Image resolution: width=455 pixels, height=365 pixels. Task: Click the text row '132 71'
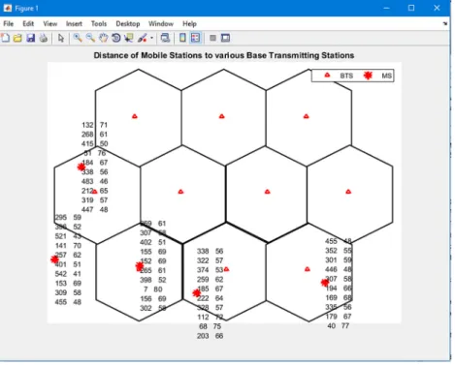click(94, 125)
